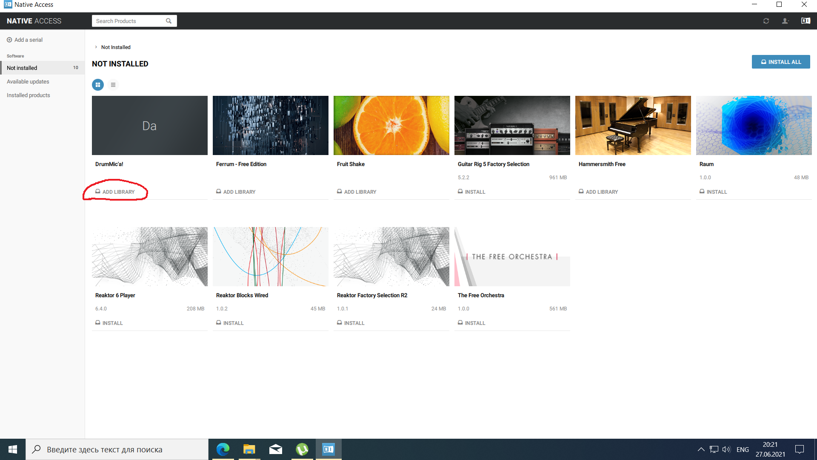The image size is (817, 460).
Task: Click the Fruit Shake orange thumbnail
Action: click(391, 125)
